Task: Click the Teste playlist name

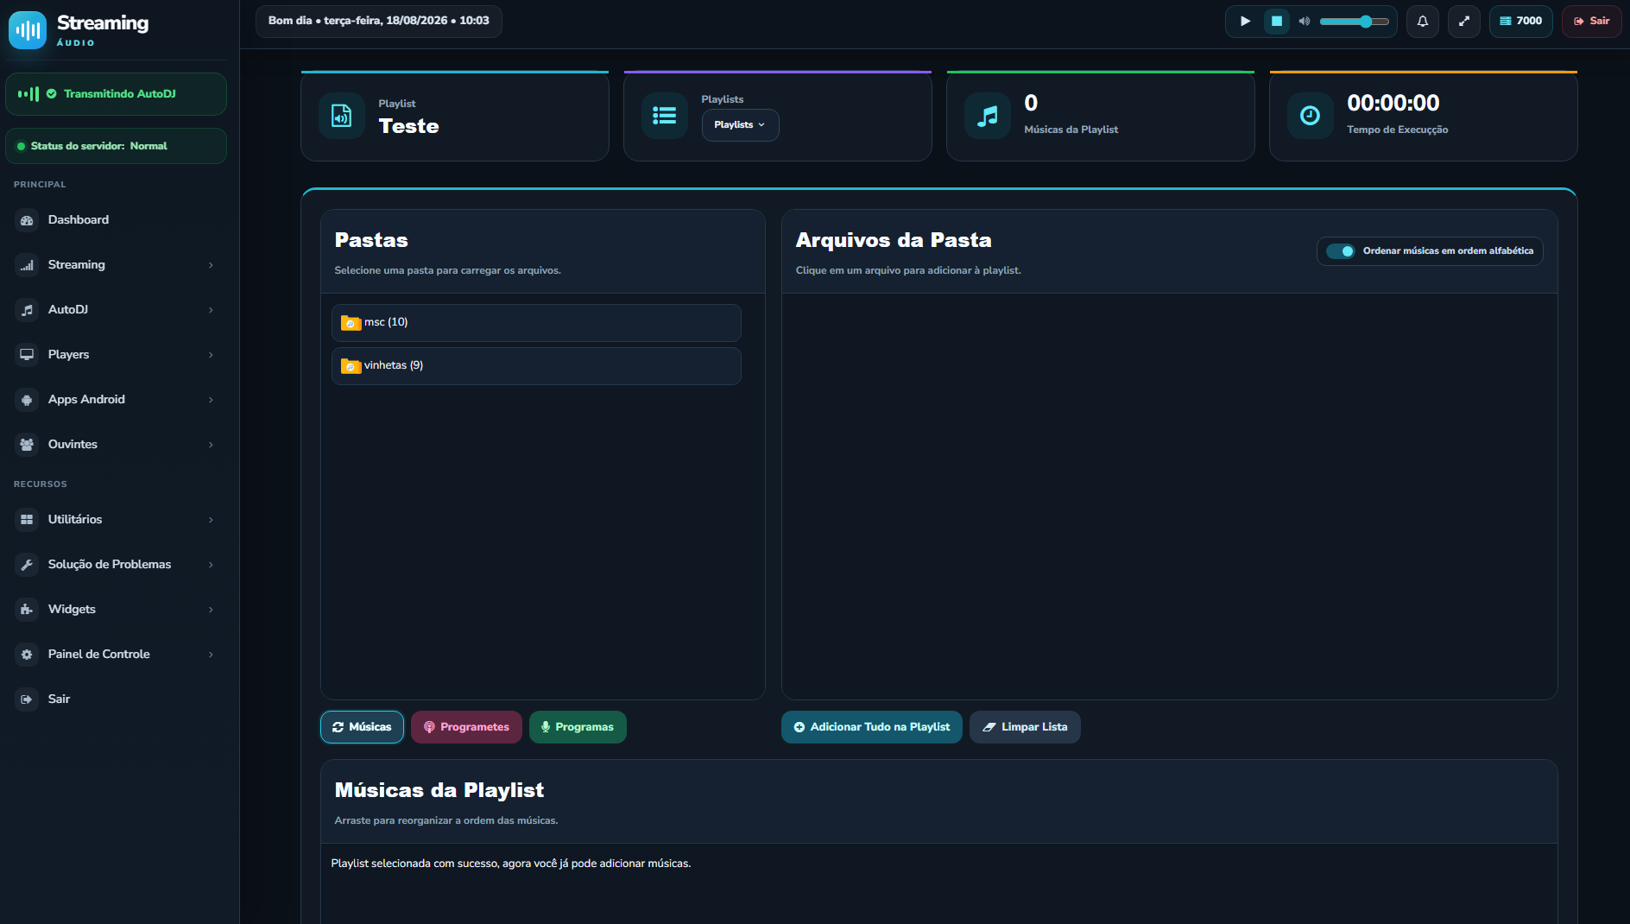Action: 408,126
